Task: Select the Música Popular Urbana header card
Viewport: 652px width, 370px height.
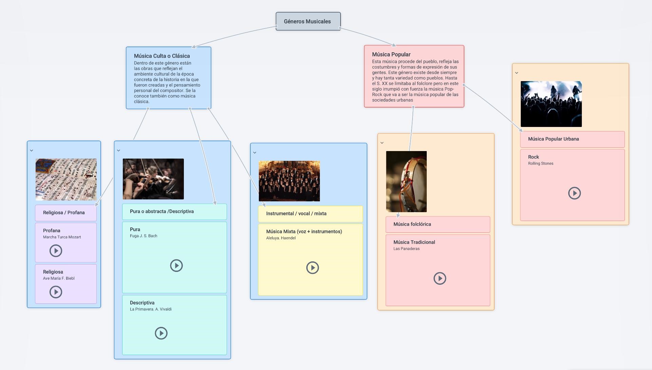Action: pos(573,139)
